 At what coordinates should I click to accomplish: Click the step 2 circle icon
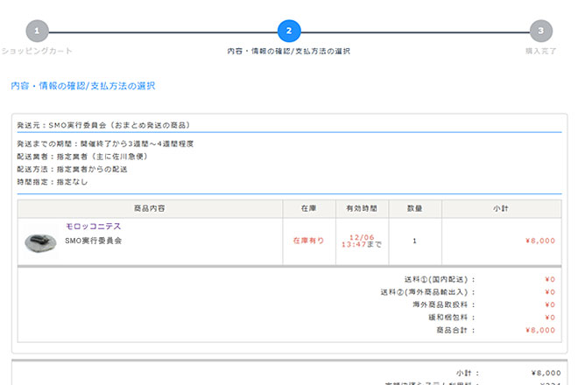pos(289,31)
